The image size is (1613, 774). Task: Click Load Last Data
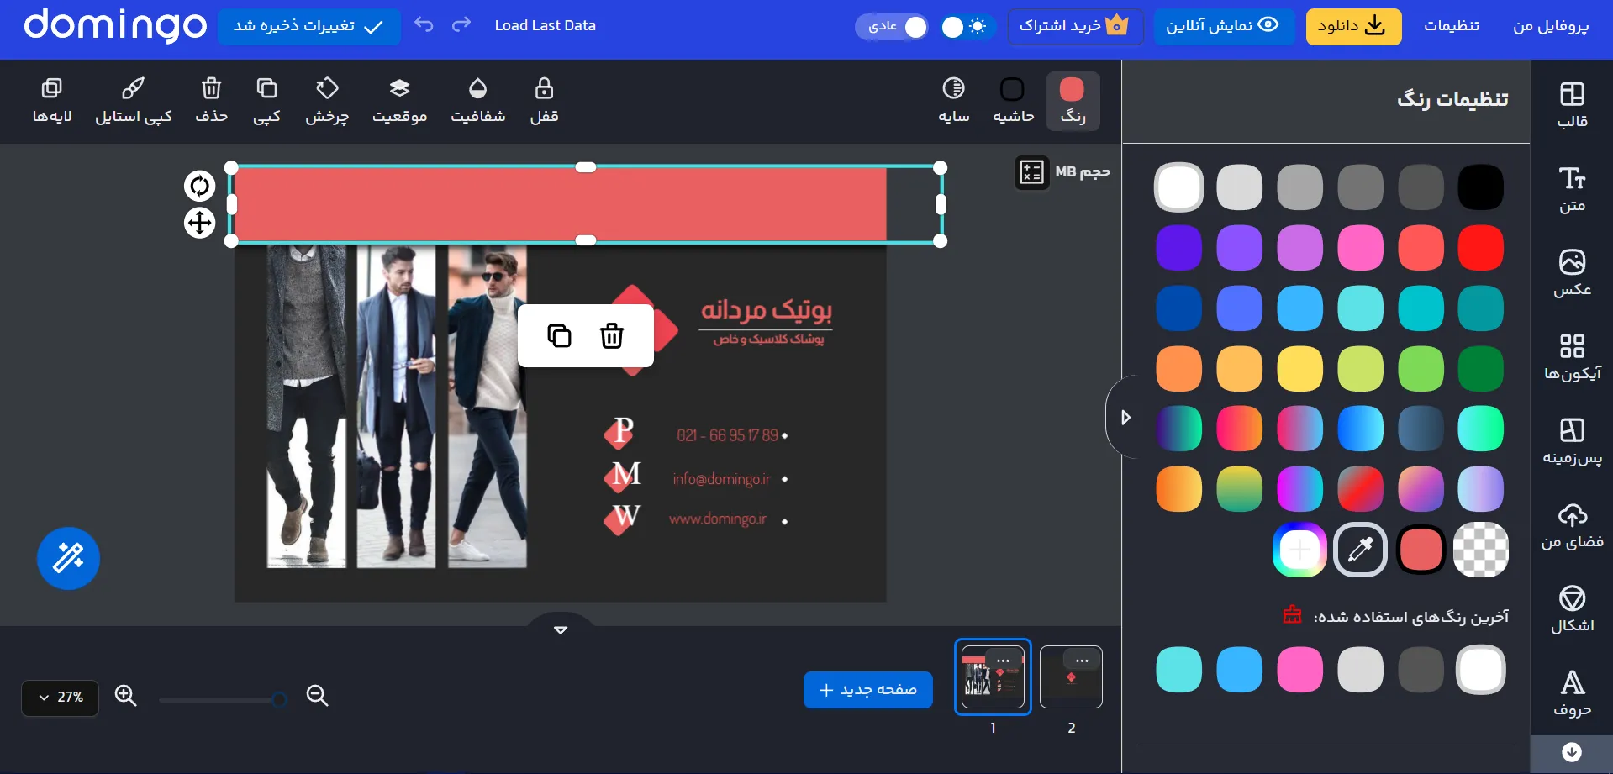tap(545, 25)
